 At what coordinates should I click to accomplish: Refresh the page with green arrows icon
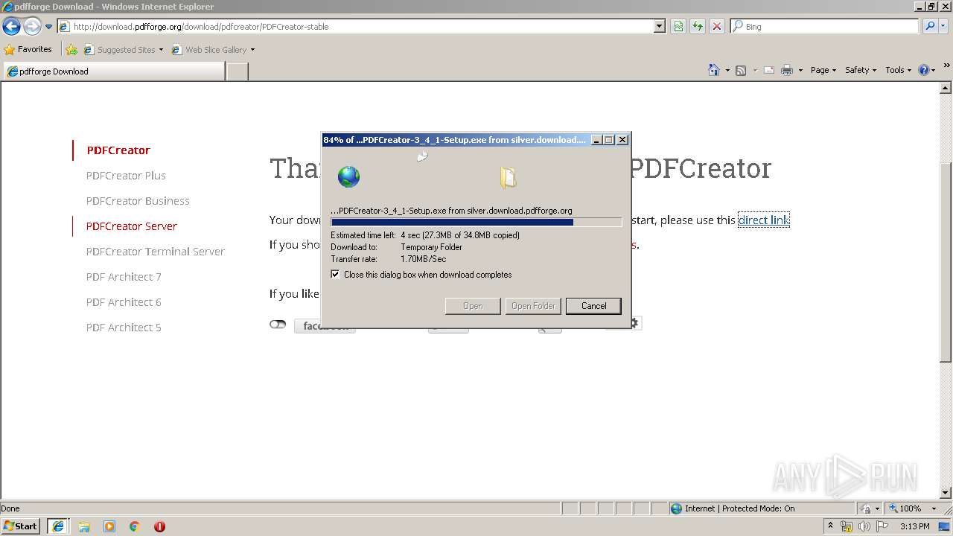point(698,26)
